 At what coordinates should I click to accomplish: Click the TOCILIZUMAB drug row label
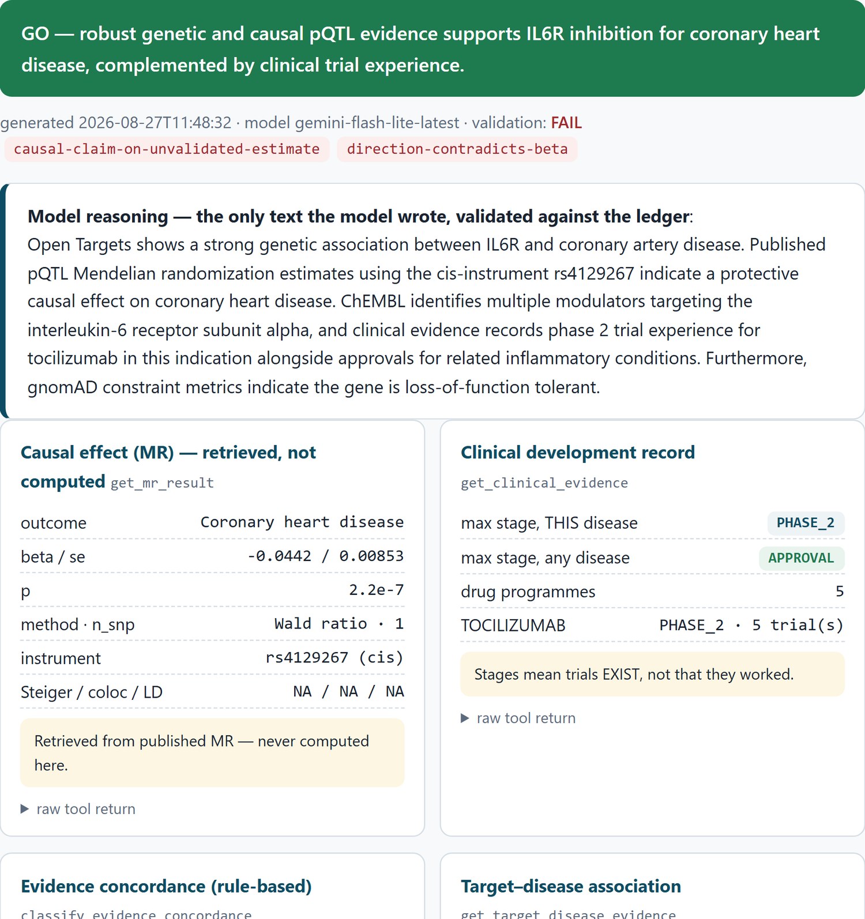[513, 626]
